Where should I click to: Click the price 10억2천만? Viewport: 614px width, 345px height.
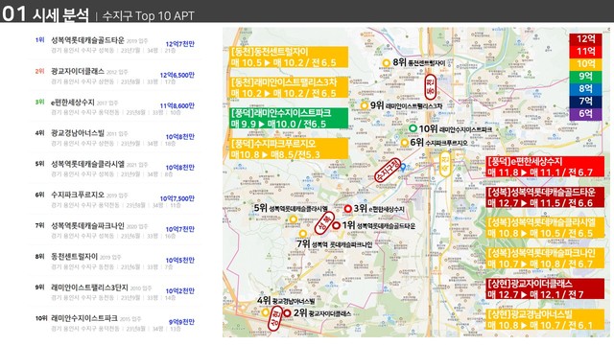pyautogui.click(x=179, y=291)
